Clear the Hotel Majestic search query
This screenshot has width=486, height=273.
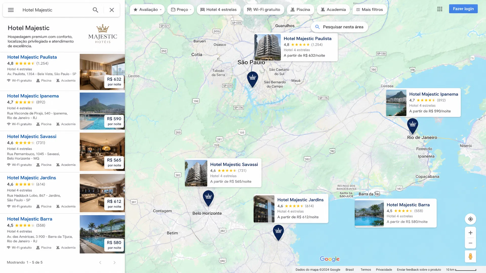point(112,10)
